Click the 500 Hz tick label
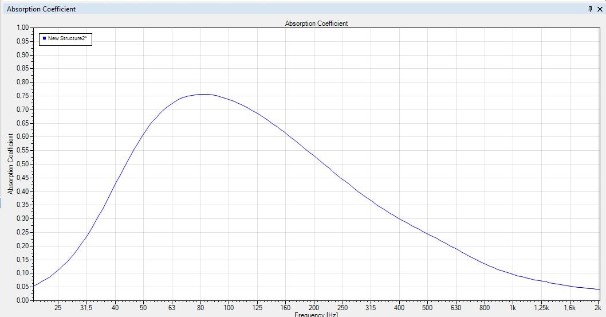This screenshot has height=317, width=606. [x=428, y=308]
